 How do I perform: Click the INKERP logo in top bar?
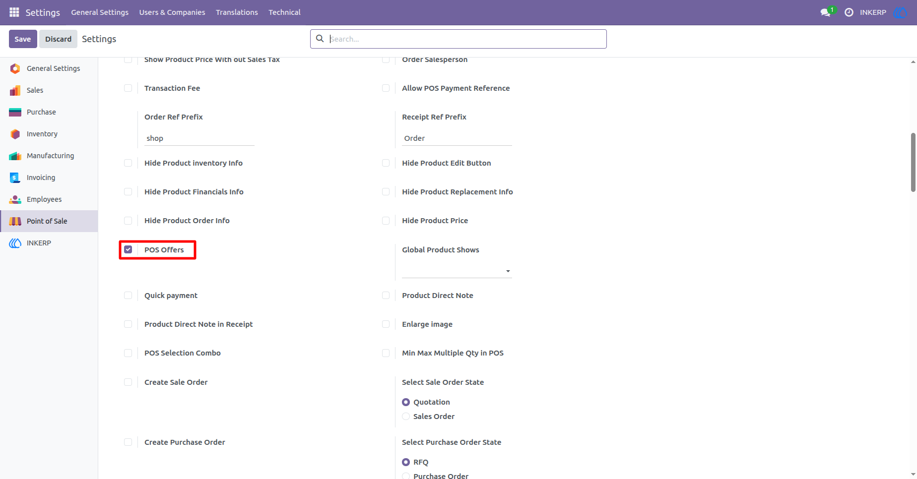(x=900, y=12)
